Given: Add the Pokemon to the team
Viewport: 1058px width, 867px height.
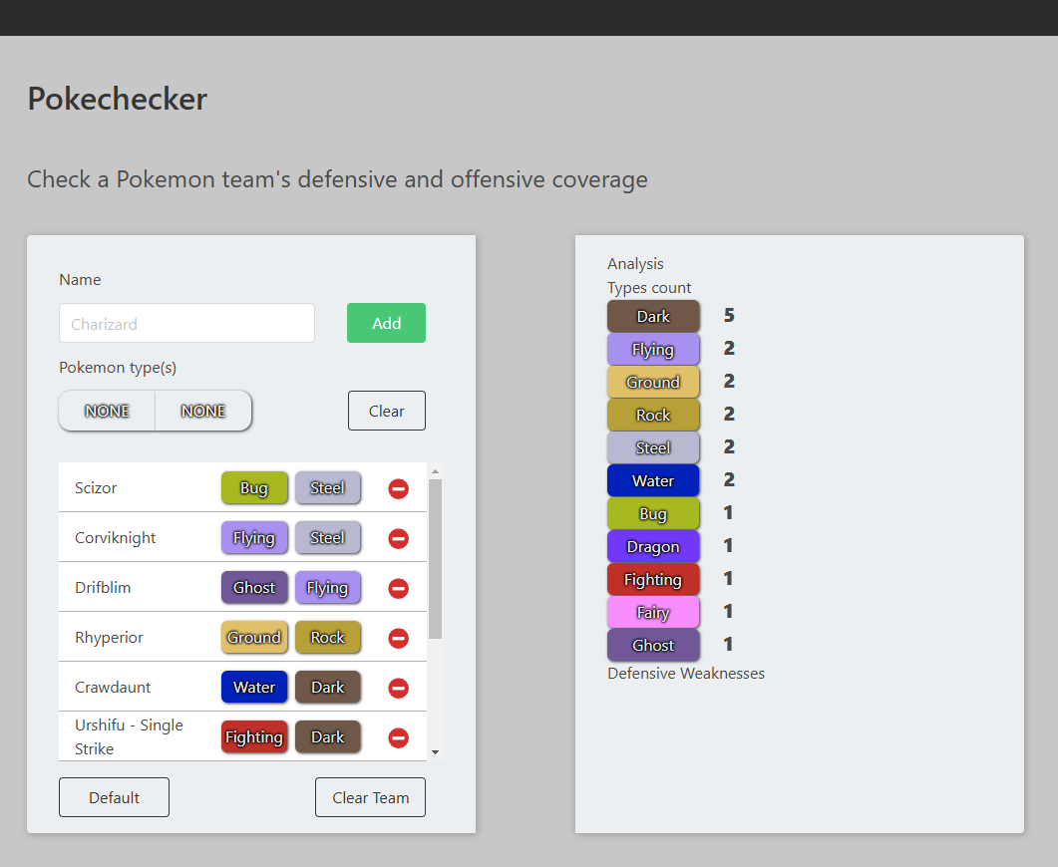Looking at the screenshot, I should [x=386, y=323].
